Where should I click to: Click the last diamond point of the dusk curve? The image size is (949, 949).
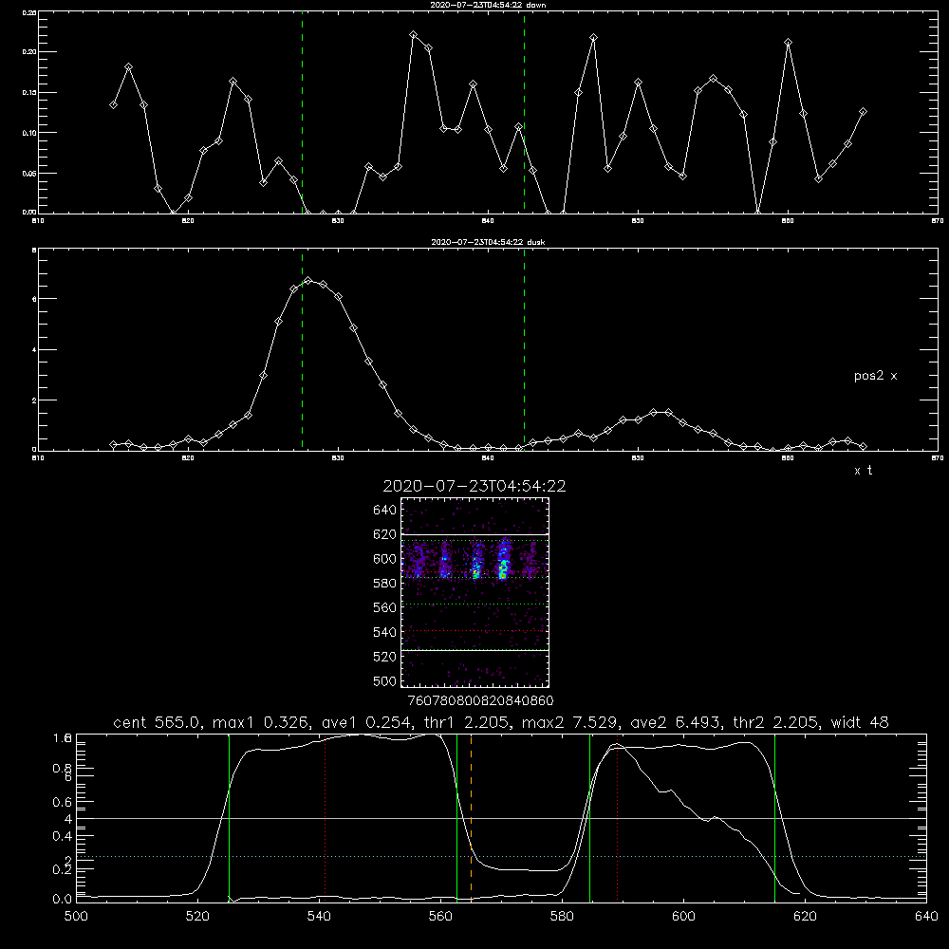pos(863,446)
